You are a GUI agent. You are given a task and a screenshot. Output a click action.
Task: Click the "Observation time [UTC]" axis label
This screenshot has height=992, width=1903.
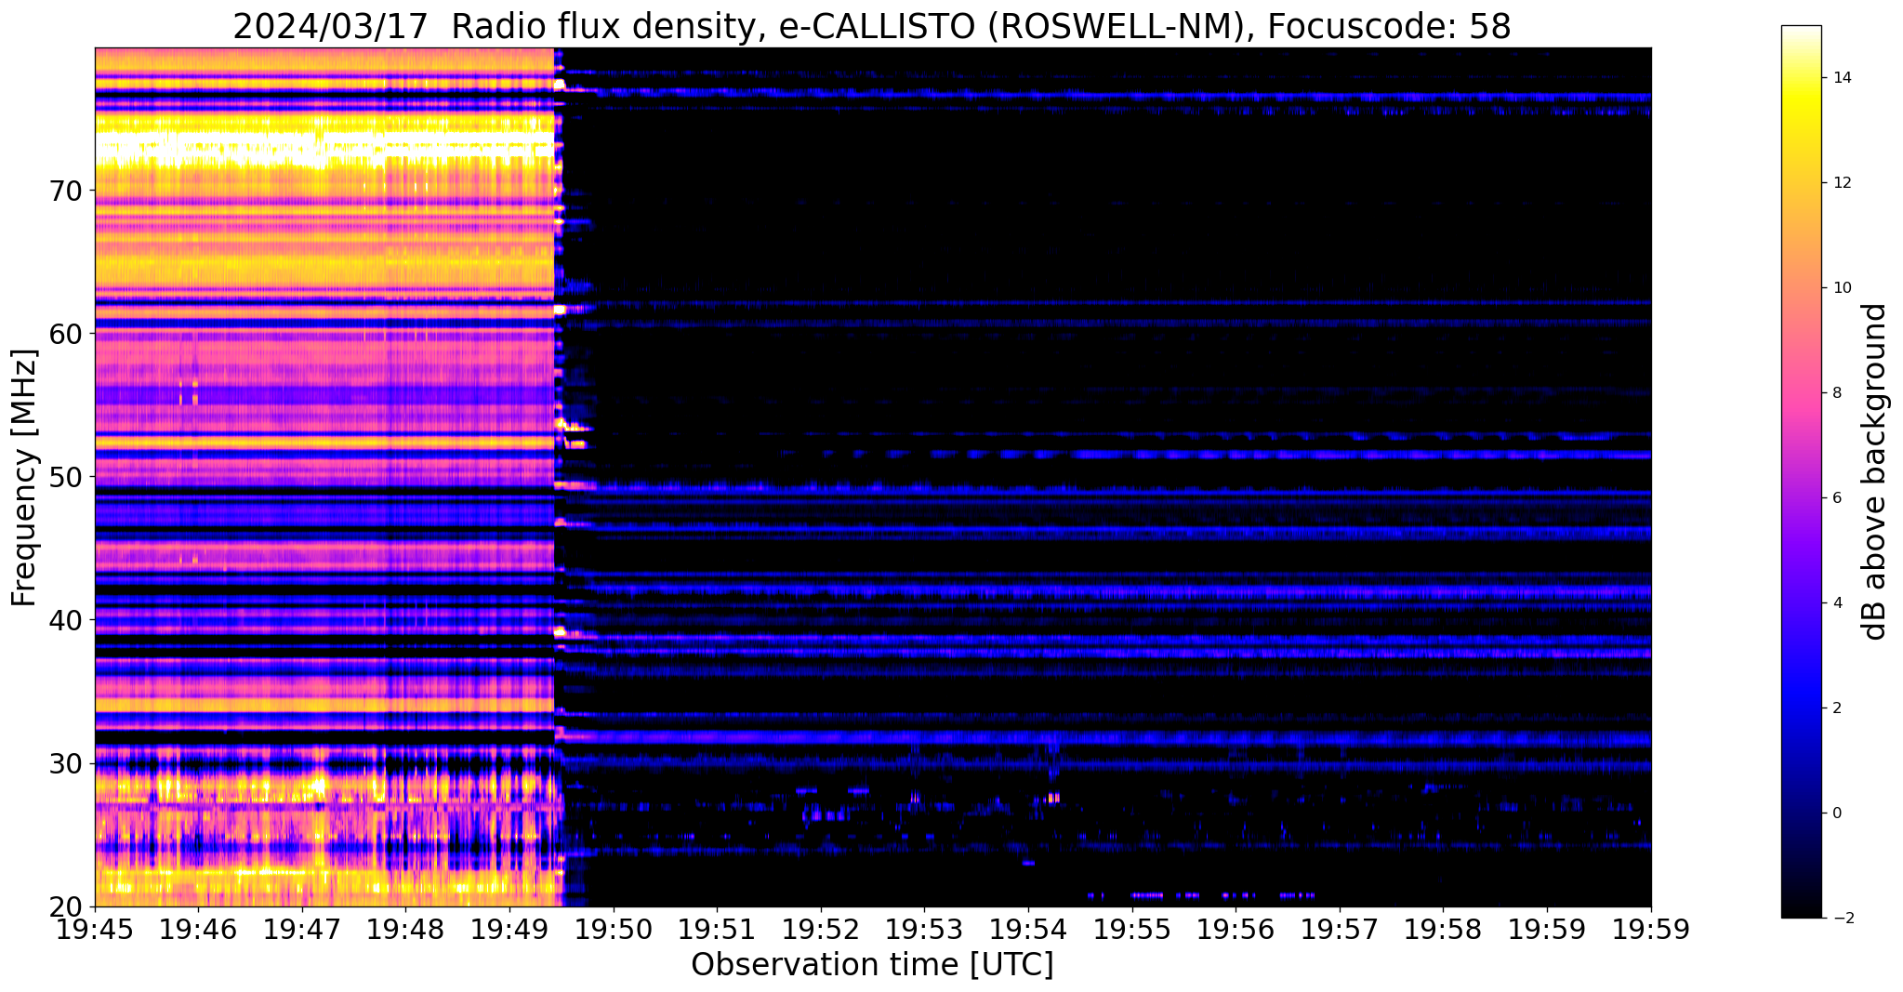[x=872, y=965]
